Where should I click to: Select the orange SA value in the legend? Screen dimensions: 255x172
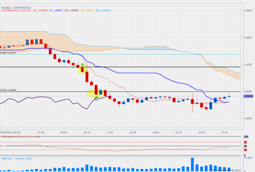tap(87, 10)
